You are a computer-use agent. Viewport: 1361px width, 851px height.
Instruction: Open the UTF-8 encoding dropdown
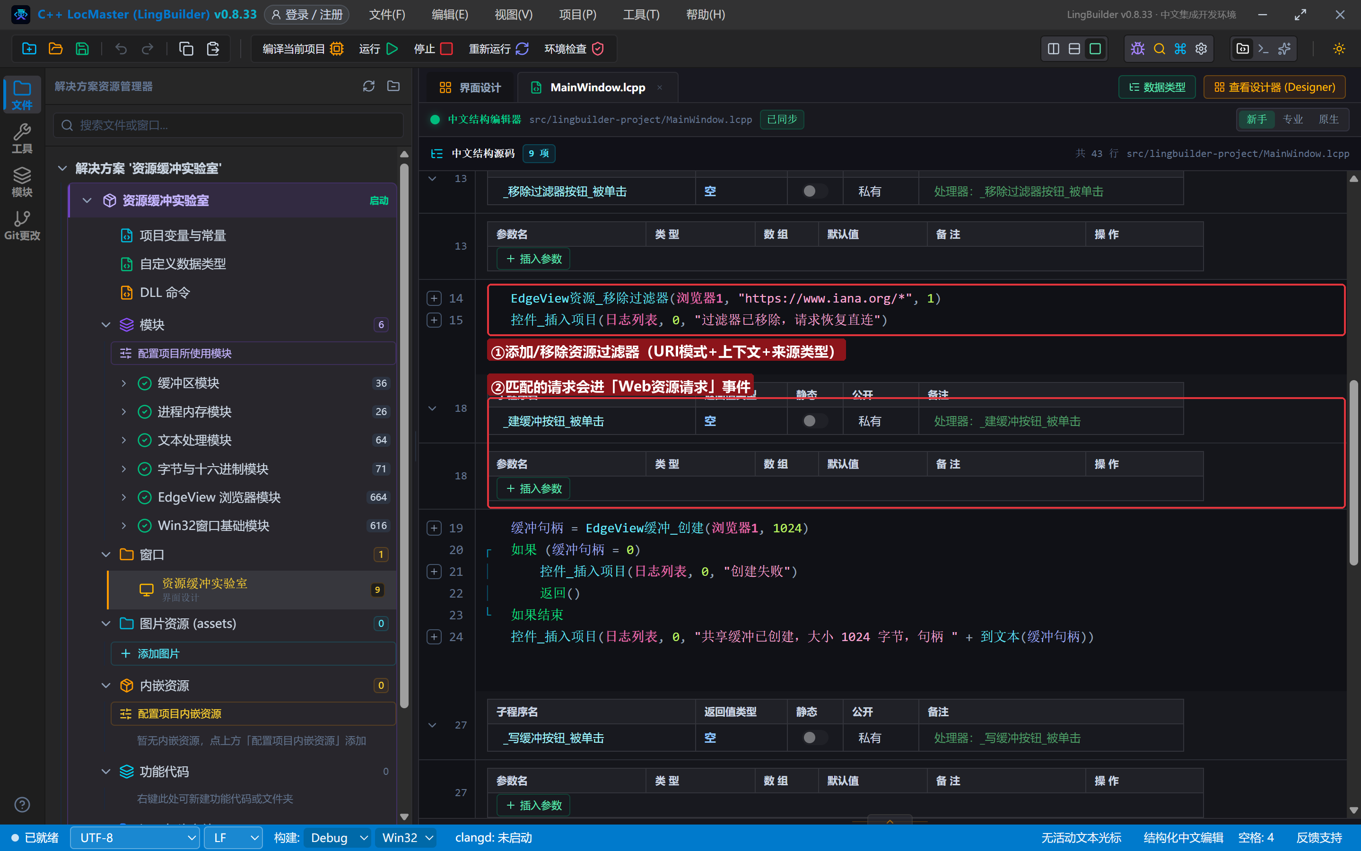pyautogui.click(x=135, y=837)
